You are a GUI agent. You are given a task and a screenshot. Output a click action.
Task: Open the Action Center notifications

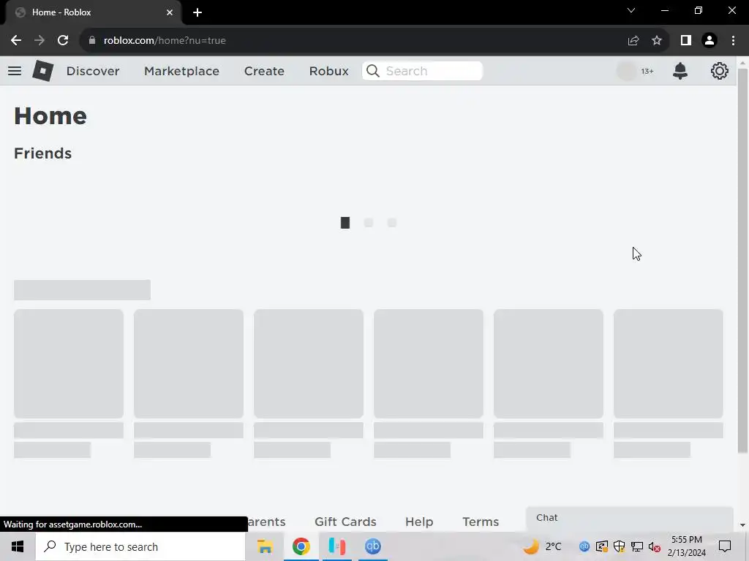(725, 546)
